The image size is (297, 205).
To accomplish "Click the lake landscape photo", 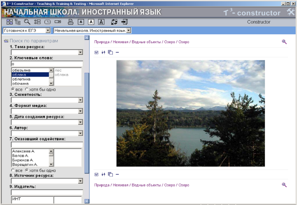I will (190, 113).
